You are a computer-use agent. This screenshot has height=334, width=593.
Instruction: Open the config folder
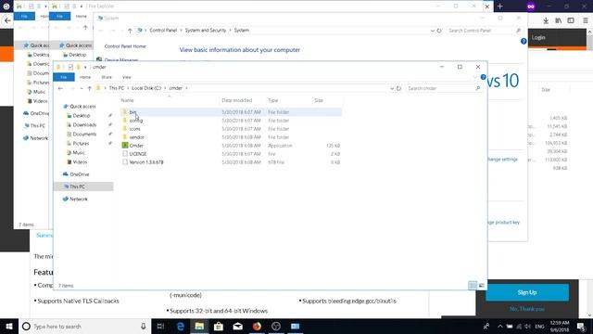(135, 121)
